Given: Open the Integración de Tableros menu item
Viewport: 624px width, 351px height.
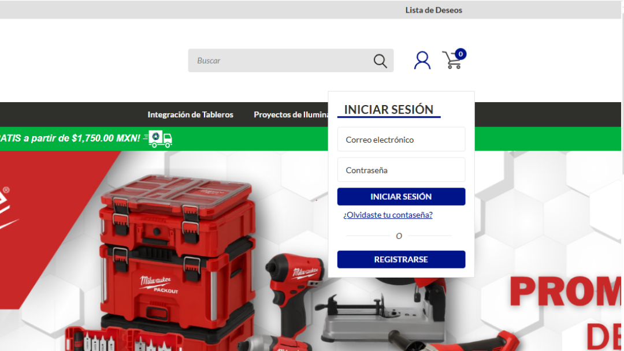Looking at the screenshot, I should (190, 114).
